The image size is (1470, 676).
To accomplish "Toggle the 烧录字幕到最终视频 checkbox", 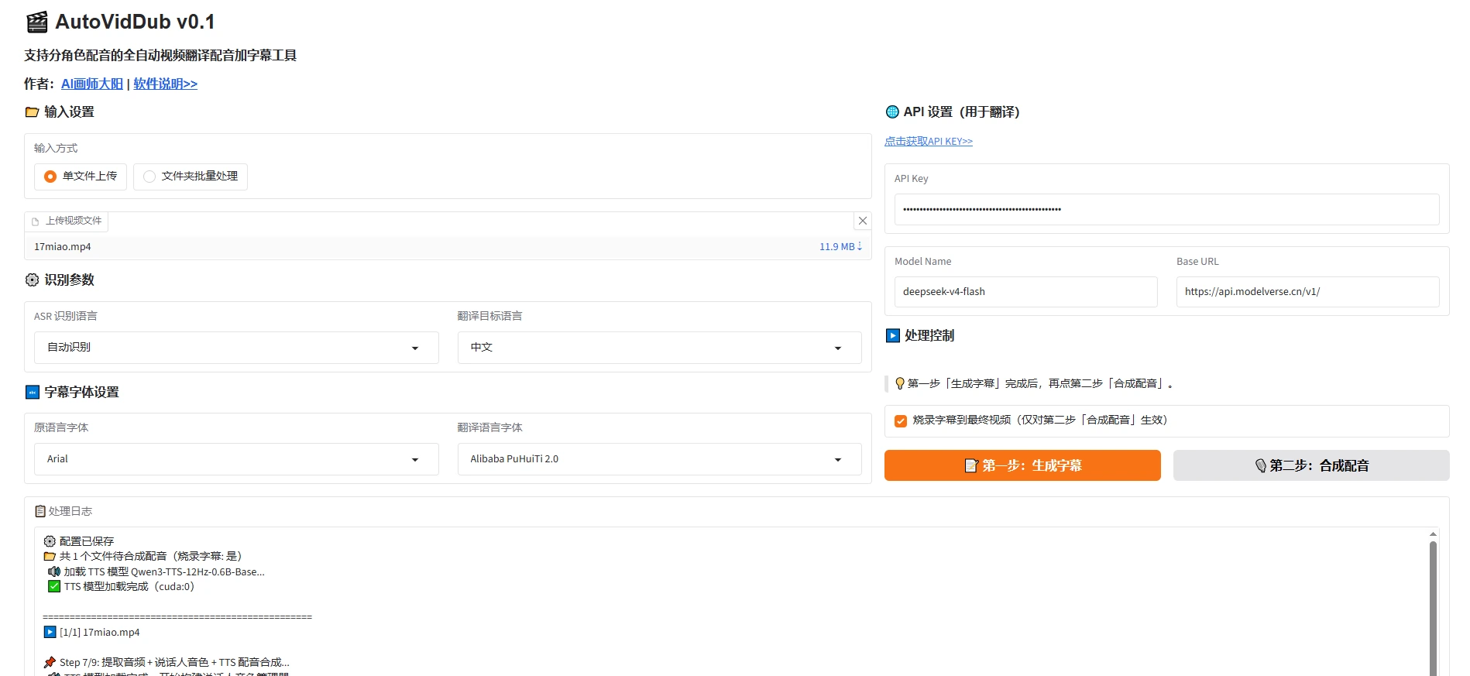I will 901,421.
